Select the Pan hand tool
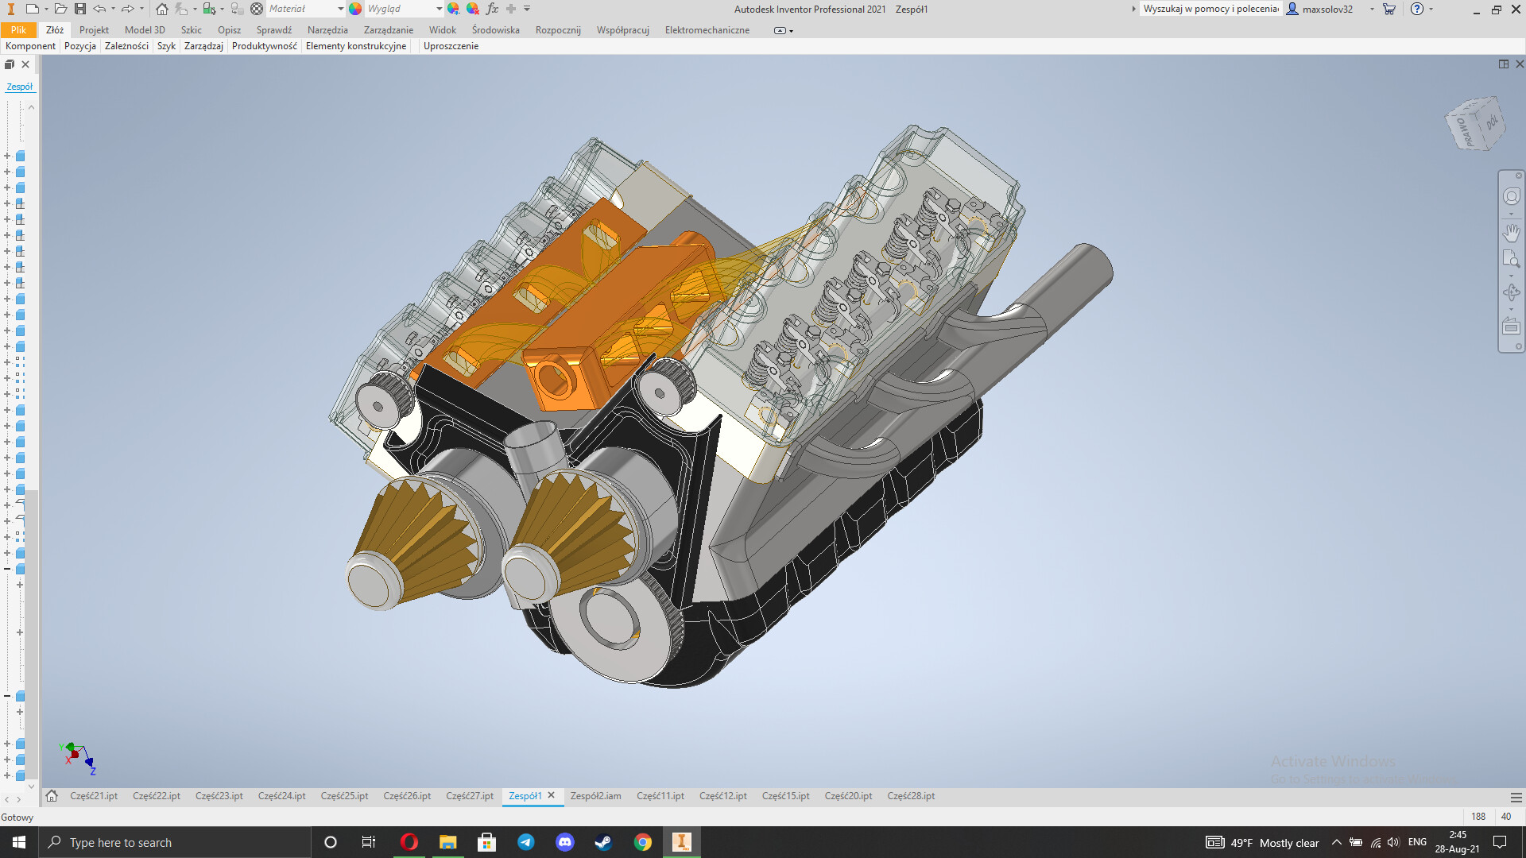 click(1511, 233)
